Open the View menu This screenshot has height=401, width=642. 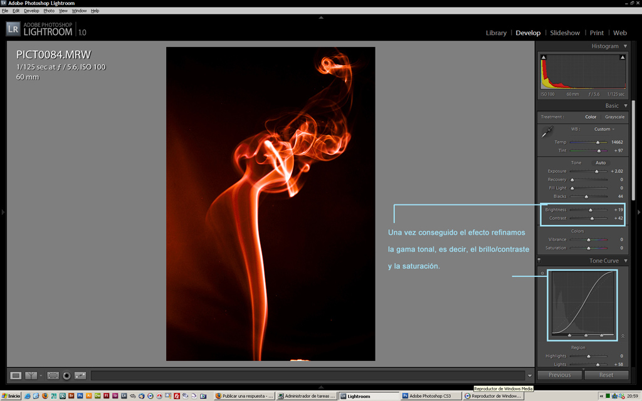click(63, 11)
